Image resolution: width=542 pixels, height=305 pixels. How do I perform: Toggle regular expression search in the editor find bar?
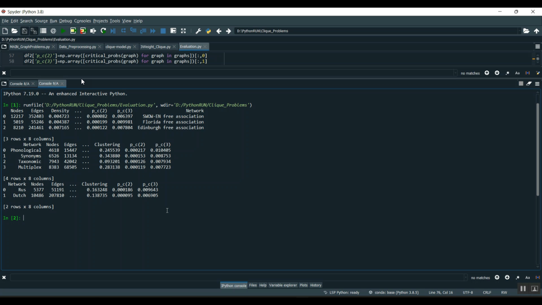507,73
